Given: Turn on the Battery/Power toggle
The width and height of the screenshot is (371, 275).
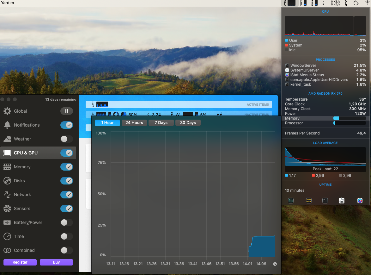Looking at the screenshot, I should (67, 222).
